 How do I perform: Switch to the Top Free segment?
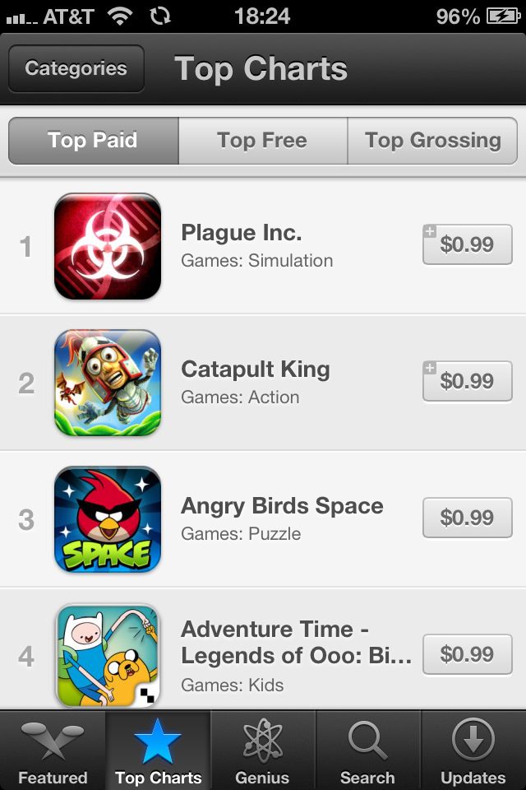[x=263, y=141]
